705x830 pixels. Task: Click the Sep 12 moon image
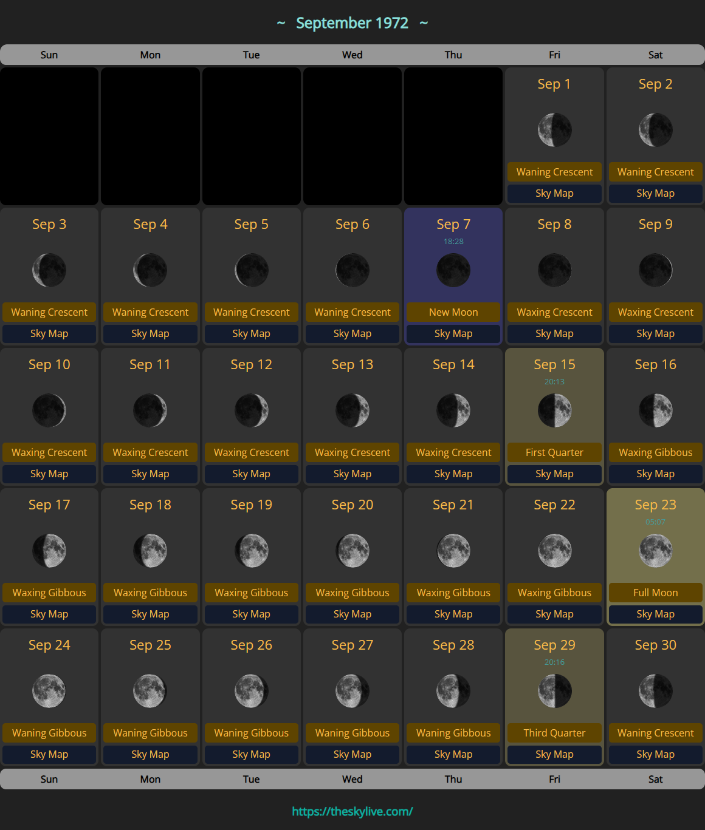click(252, 410)
